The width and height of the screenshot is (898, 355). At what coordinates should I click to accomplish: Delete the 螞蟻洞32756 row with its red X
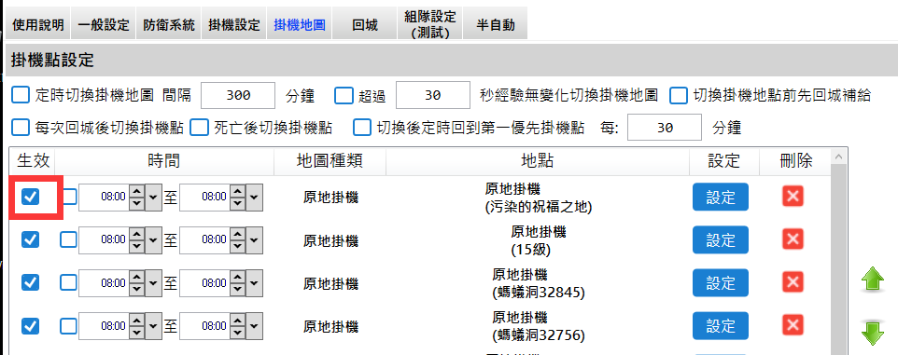pos(793,325)
